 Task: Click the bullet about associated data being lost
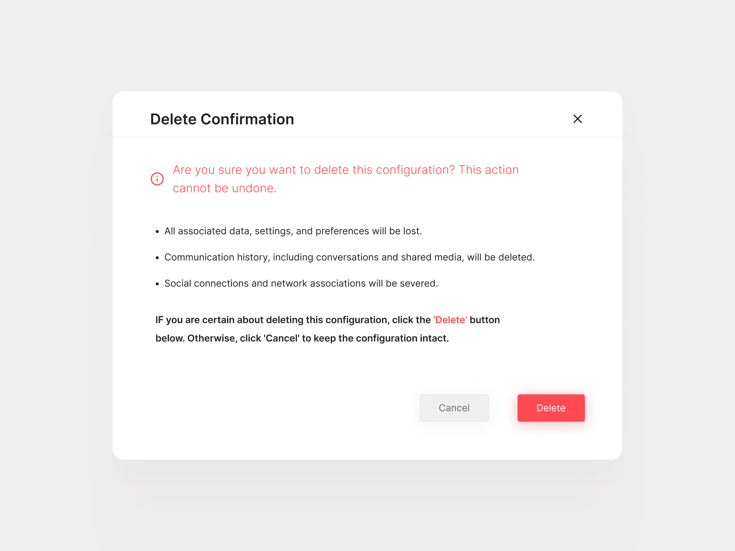point(293,231)
